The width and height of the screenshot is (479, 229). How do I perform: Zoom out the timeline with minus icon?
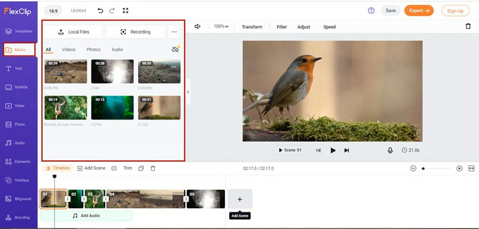point(413,168)
